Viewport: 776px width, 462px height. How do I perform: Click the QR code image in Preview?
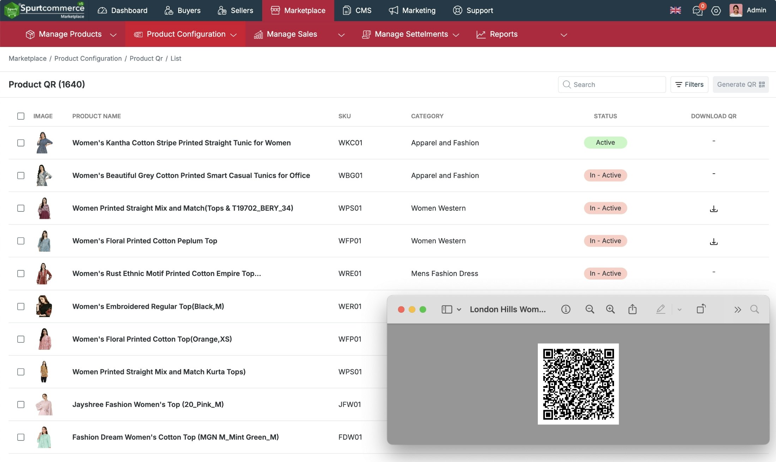click(x=578, y=384)
